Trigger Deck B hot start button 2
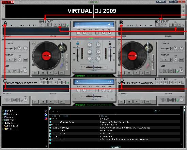 [161, 25]
